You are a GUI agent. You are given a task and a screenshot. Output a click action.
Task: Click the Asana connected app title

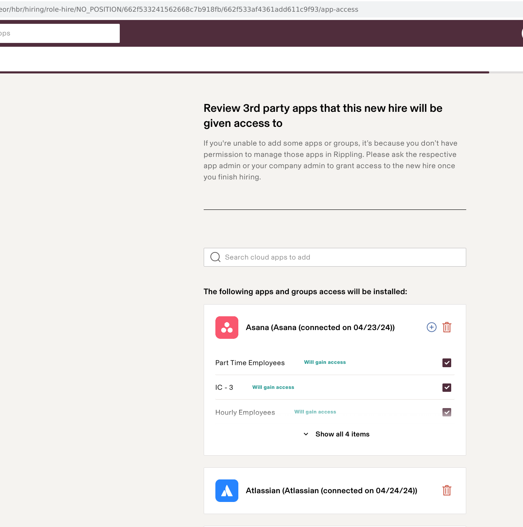pyautogui.click(x=320, y=328)
